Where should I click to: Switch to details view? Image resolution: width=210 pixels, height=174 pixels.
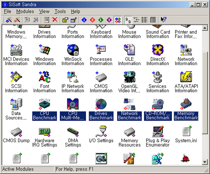(x=153, y=20)
